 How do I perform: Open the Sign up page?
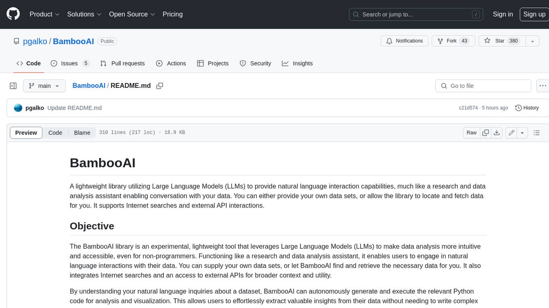click(534, 14)
